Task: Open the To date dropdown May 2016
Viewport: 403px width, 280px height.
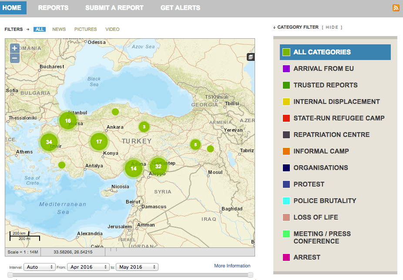Action: coord(137,267)
